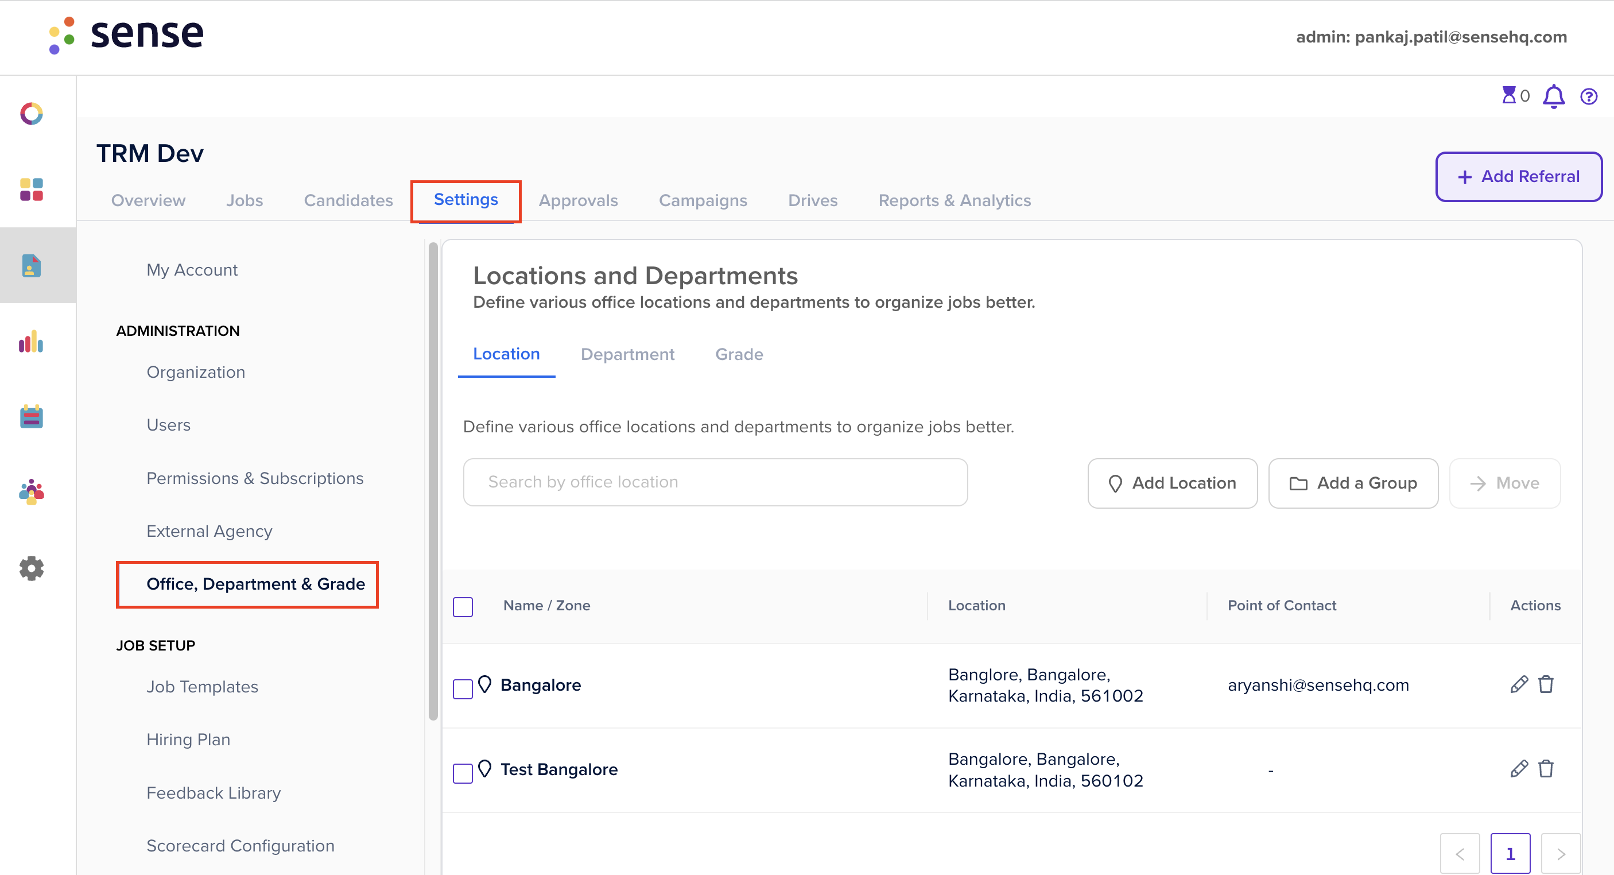Select the Location sub-tab
Viewport: 1614px width, 875px height.
(x=506, y=354)
